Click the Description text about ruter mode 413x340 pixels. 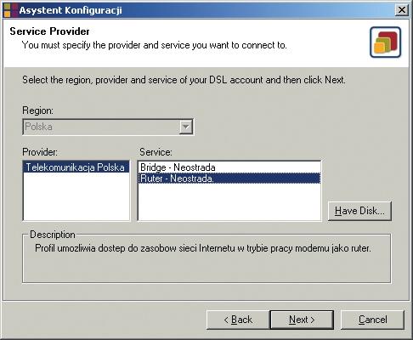pyautogui.click(x=203, y=248)
